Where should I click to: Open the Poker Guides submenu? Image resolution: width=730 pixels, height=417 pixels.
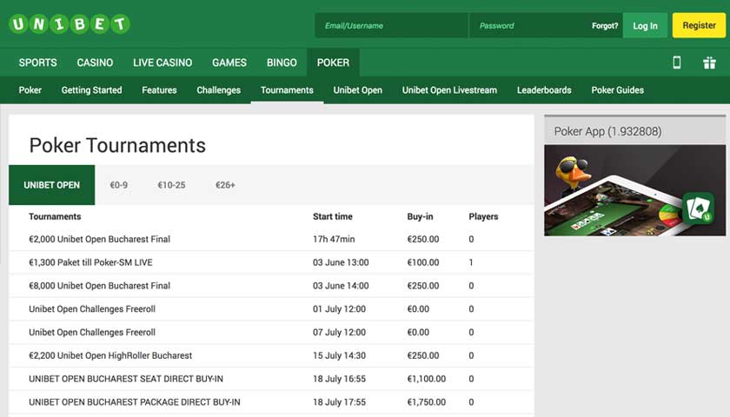[x=617, y=89]
